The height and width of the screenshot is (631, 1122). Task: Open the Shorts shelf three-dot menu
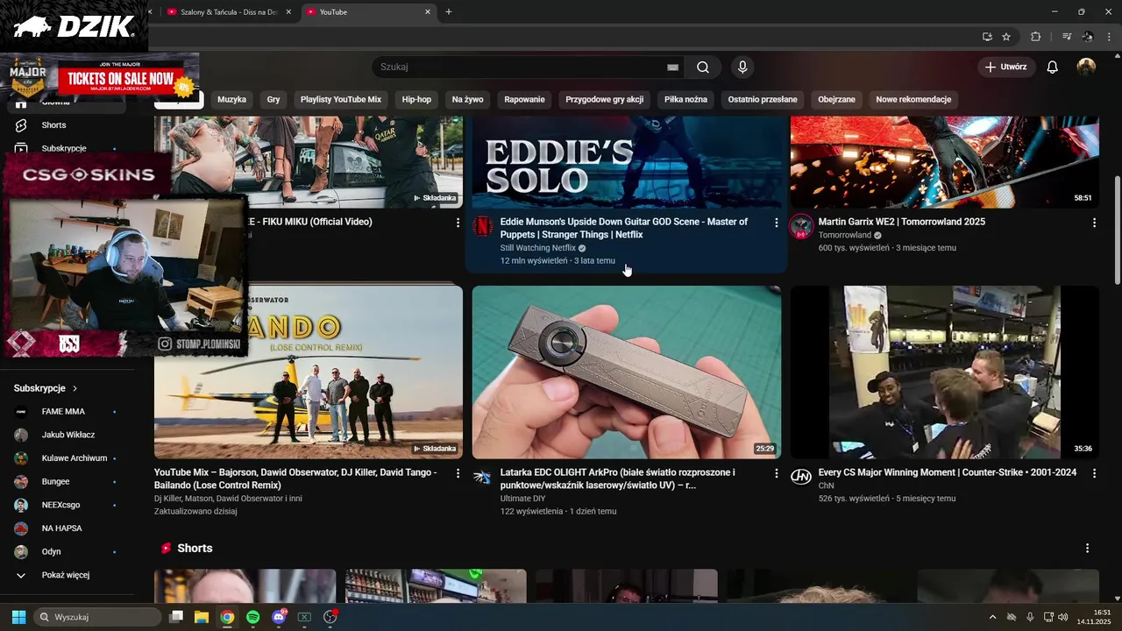(x=1087, y=549)
